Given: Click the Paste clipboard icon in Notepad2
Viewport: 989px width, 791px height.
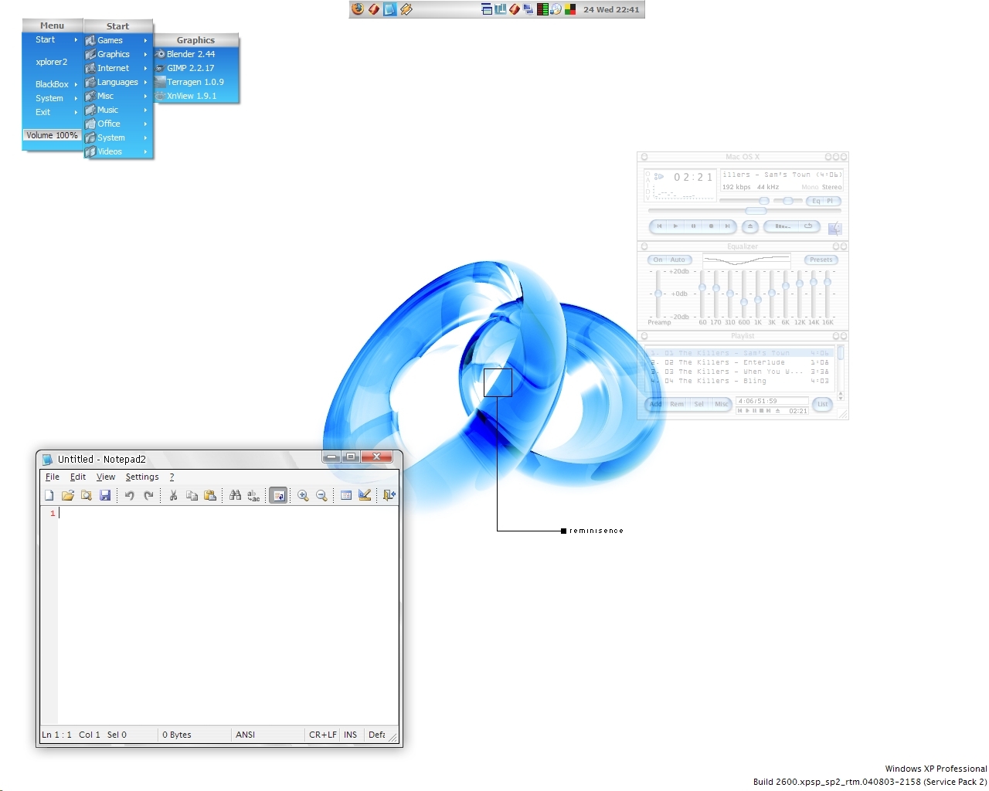Looking at the screenshot, I should [210, 495].
